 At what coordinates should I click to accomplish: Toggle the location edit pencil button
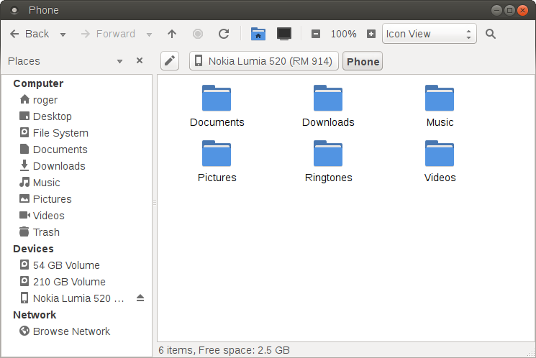(170, 61)
